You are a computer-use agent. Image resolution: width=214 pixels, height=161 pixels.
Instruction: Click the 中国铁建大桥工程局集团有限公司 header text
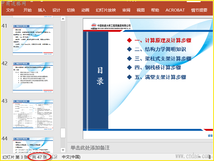coord(114,25)
